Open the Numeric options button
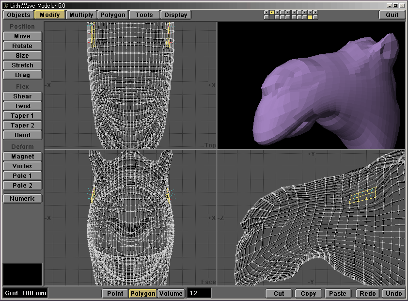Image resolution: width=408 pixels, height=301 pixels. tap(22, 199)
